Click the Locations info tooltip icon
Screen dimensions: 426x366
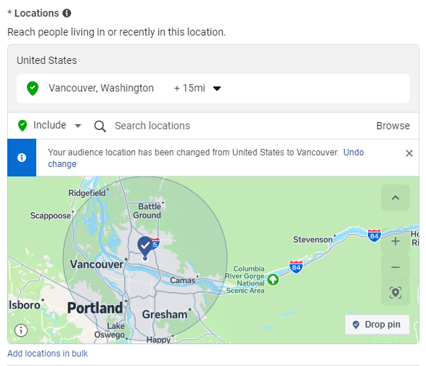pos(67,13)
